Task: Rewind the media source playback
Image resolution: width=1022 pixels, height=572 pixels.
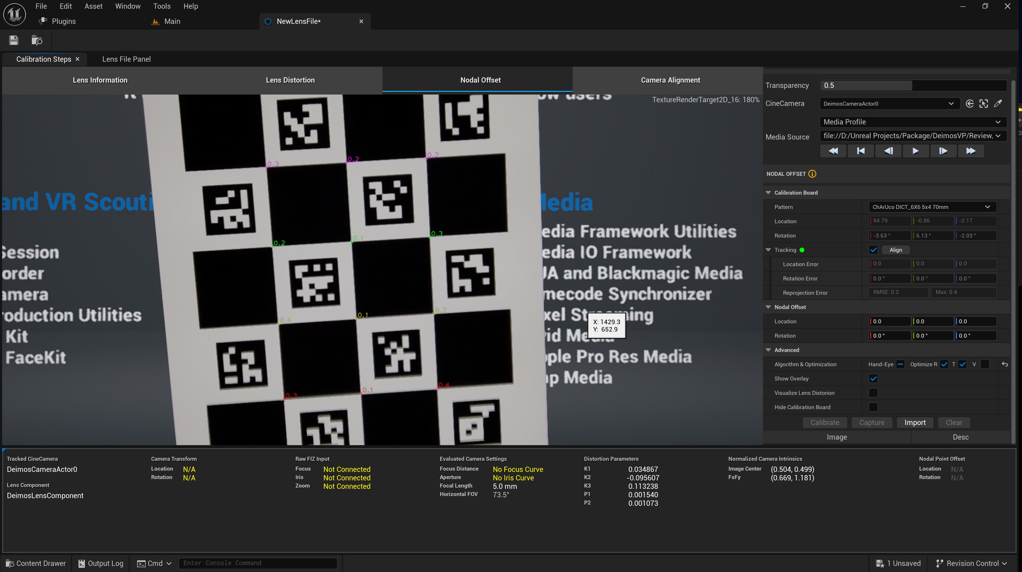Action: pos(833,151)
